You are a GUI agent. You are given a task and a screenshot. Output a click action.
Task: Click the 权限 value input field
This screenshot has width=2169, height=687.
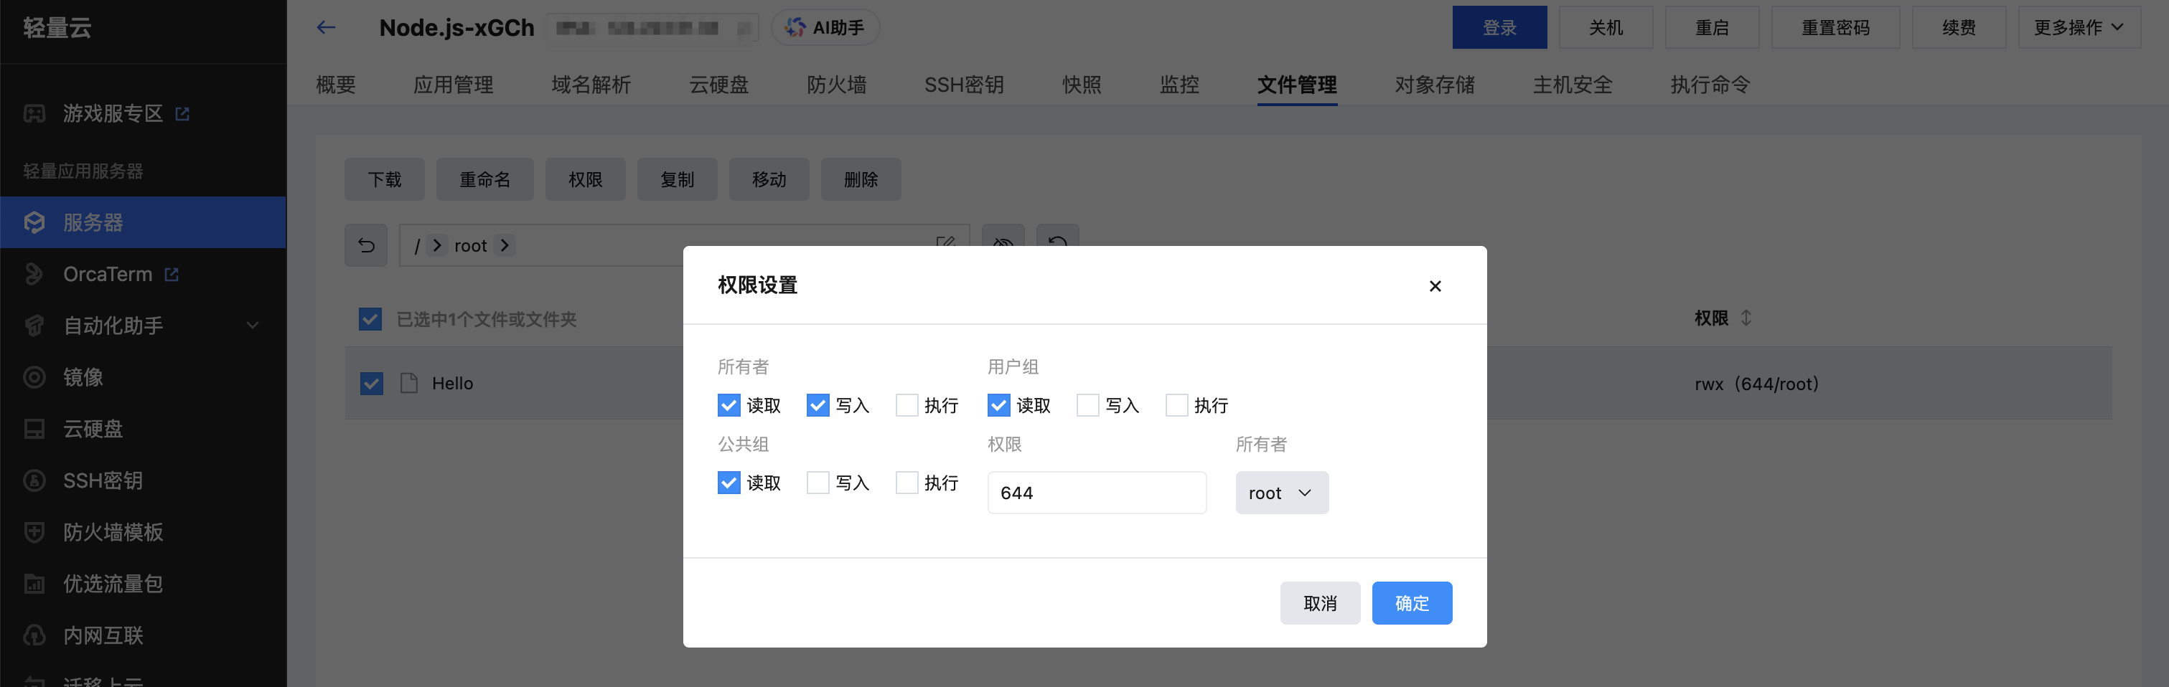click(x=1096, y=493)
